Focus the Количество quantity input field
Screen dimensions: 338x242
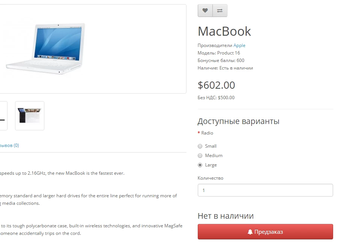265,190
